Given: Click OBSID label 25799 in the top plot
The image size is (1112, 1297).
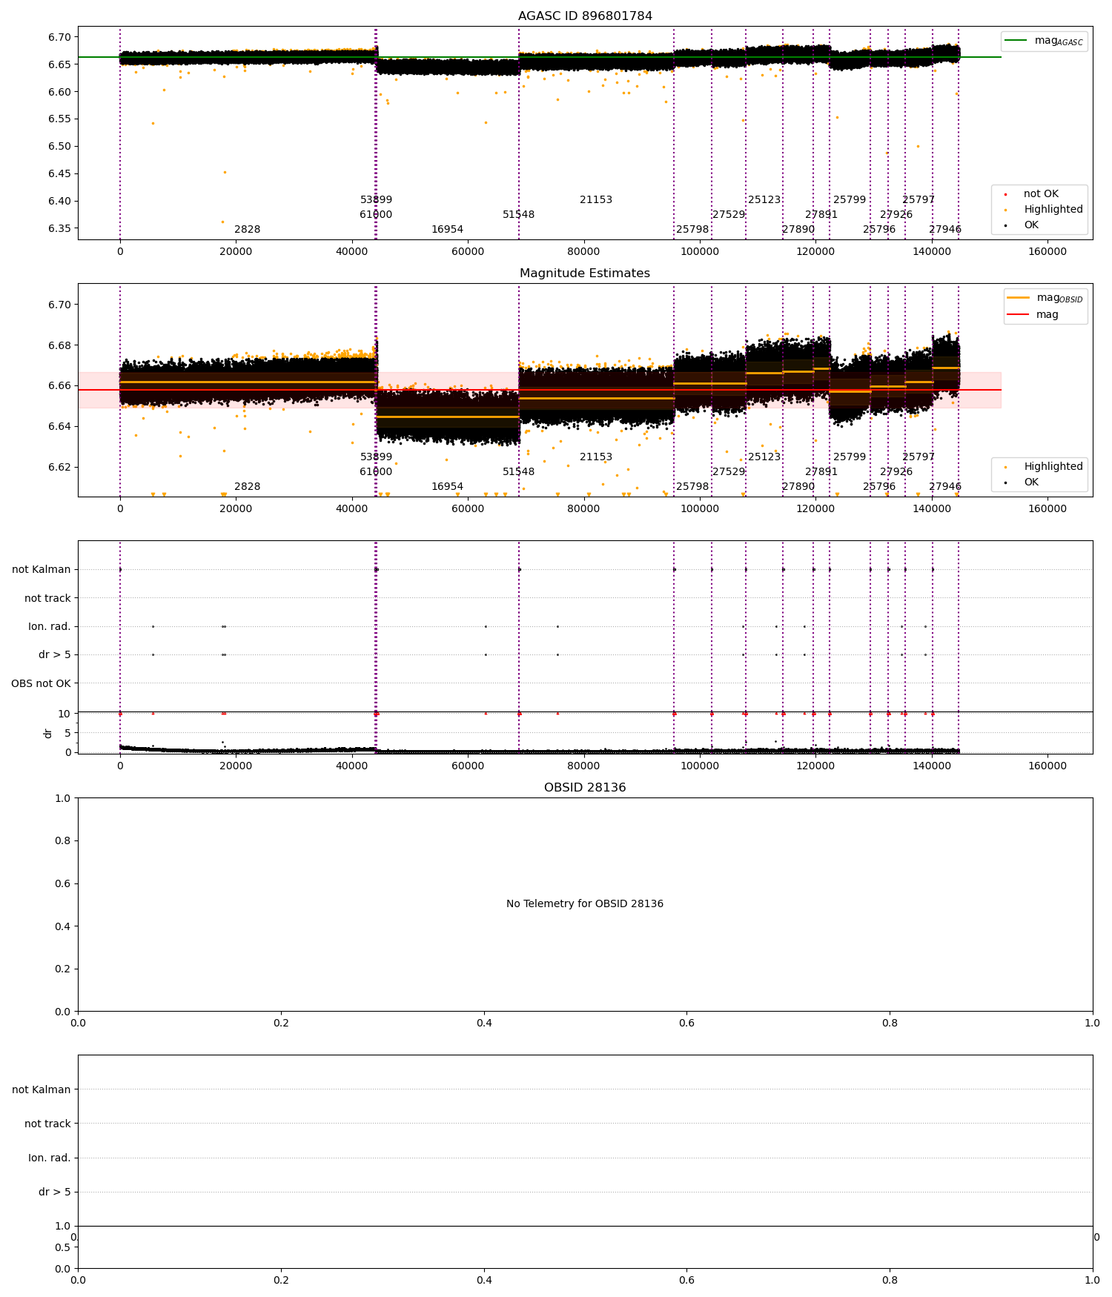Looking at the screenshot, I should pyautogui.click(x=850, y=200).
